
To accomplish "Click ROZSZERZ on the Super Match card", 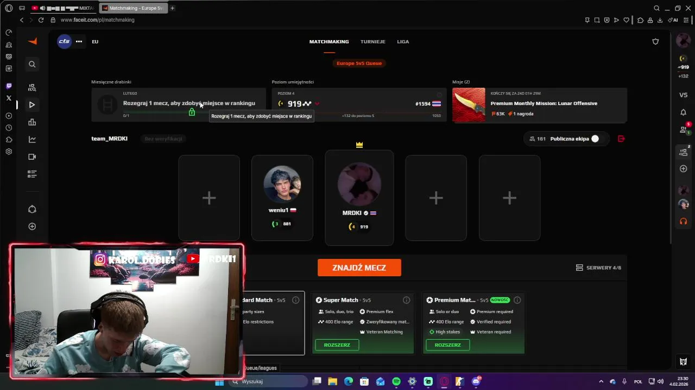I will click(x=337, y=345).
